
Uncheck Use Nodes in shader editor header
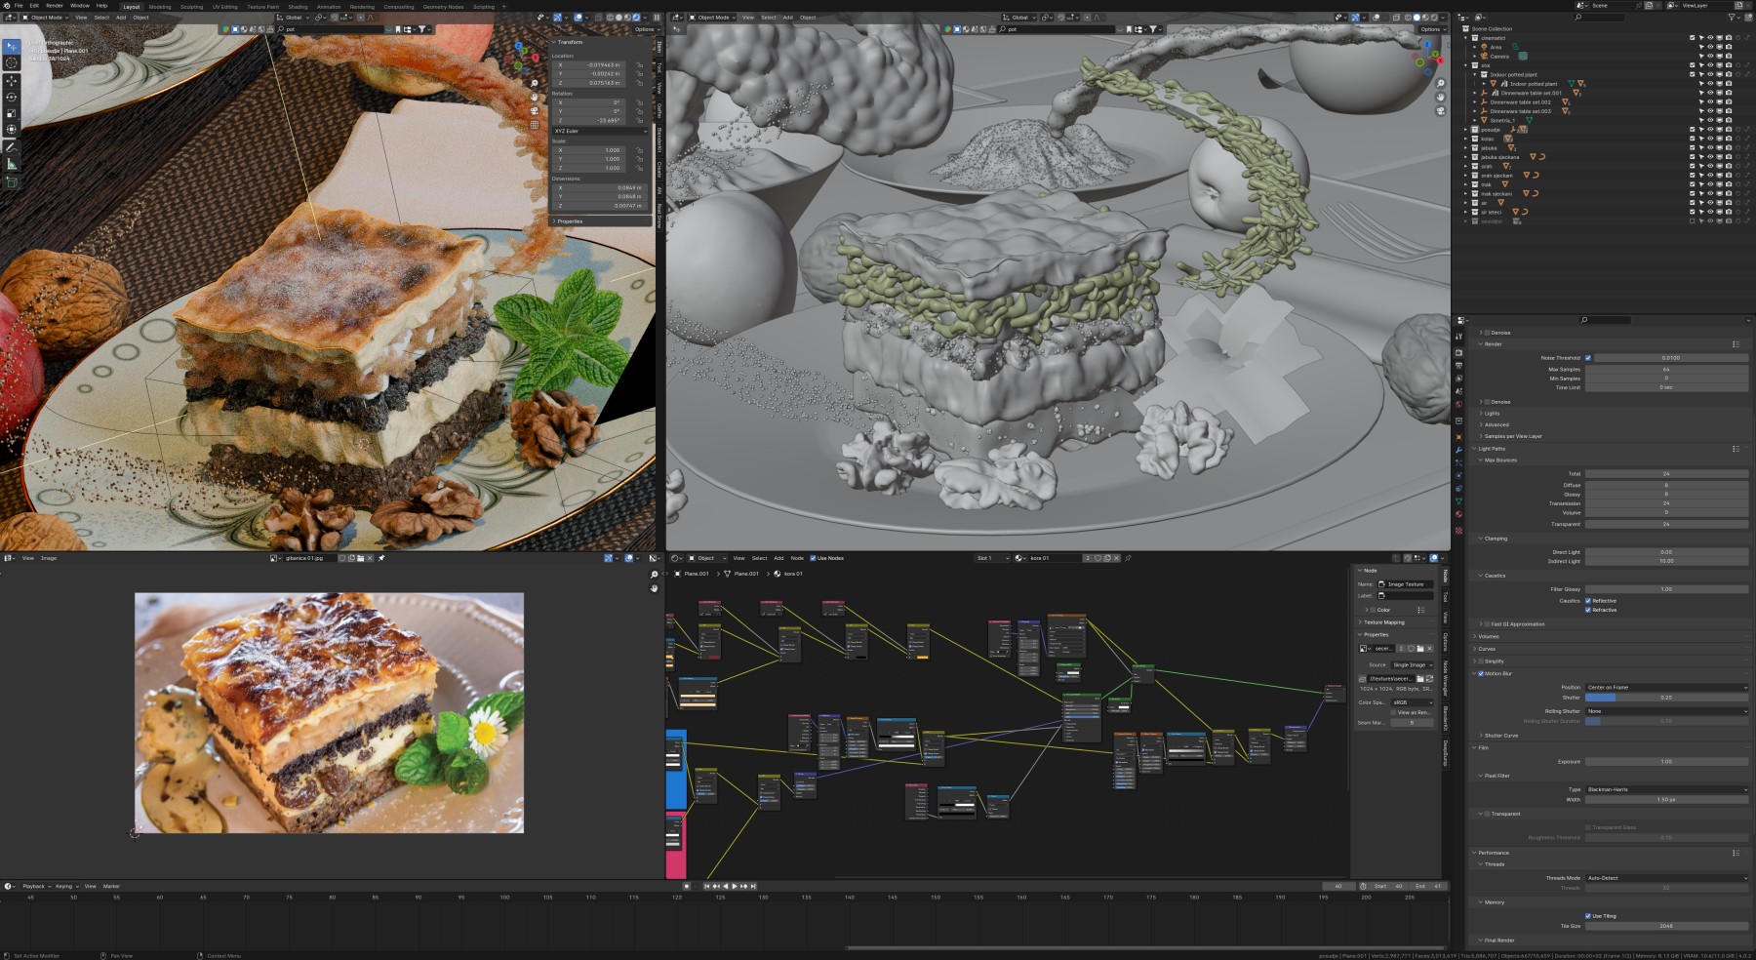813,558
